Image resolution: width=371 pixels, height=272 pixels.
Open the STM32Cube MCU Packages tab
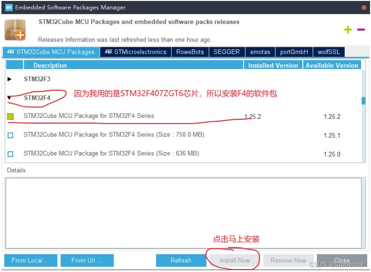(51, 52)
